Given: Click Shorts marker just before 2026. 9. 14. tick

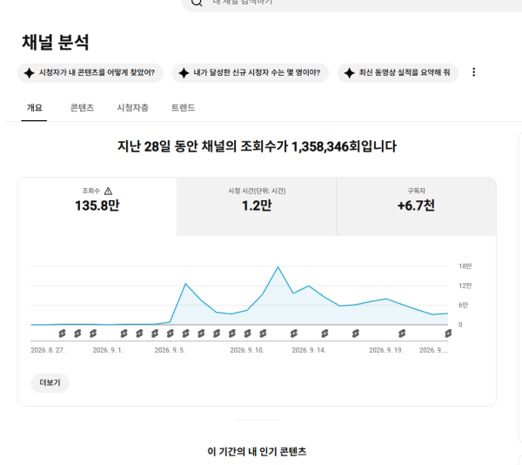Looking at the screenshot, I should click(294, 334).
